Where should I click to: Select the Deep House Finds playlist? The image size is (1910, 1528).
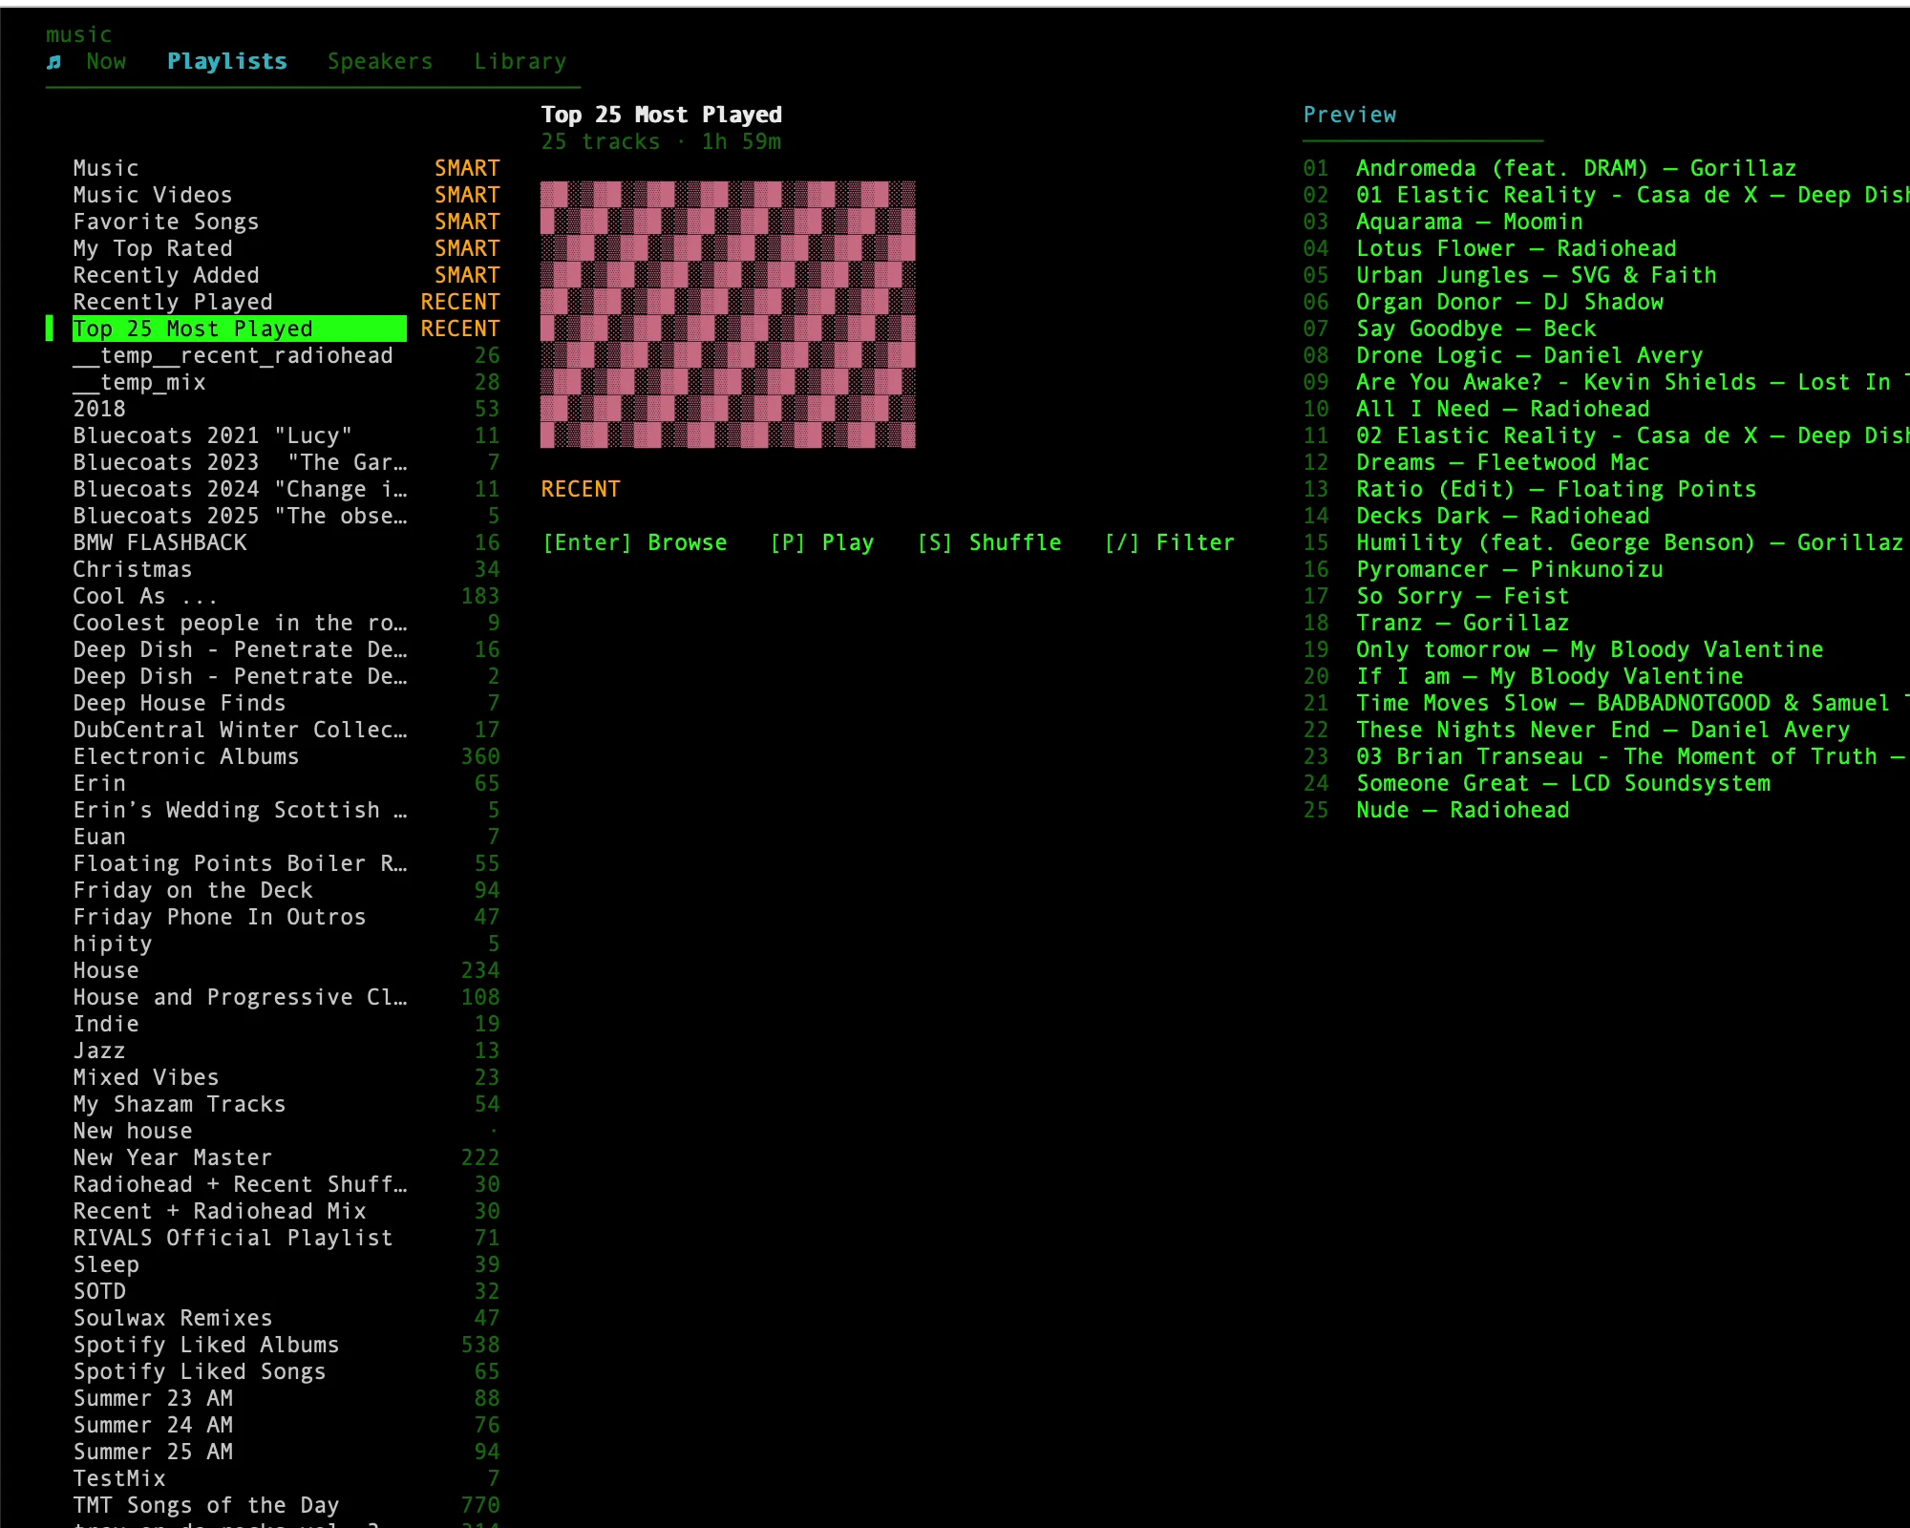286,703
